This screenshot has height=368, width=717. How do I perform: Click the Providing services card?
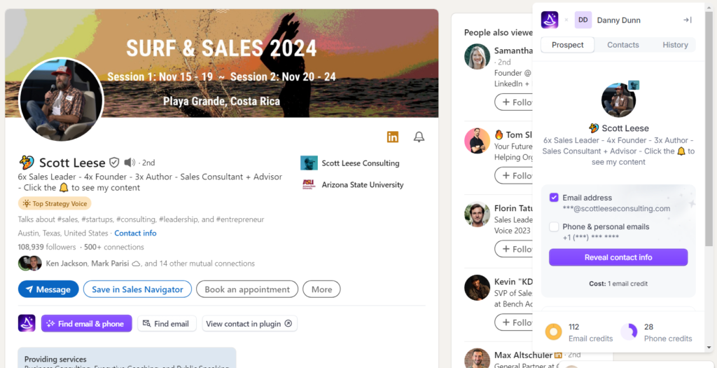tap(127, 358)
